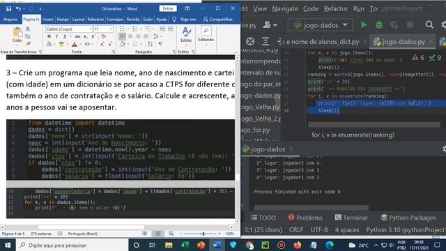
Task: Open the jogo-dados run configuration dropdown
Action: coord(321,25)
